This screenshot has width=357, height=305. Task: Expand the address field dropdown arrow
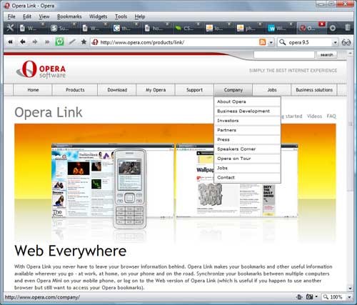pyautogui.click(x=271, y=43)
